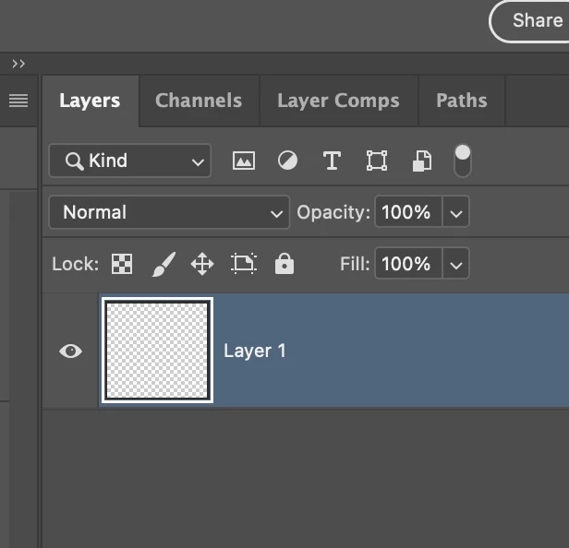569x548 pixels.
Task: Filter layers by type layers icon
Action: point(332,161)
